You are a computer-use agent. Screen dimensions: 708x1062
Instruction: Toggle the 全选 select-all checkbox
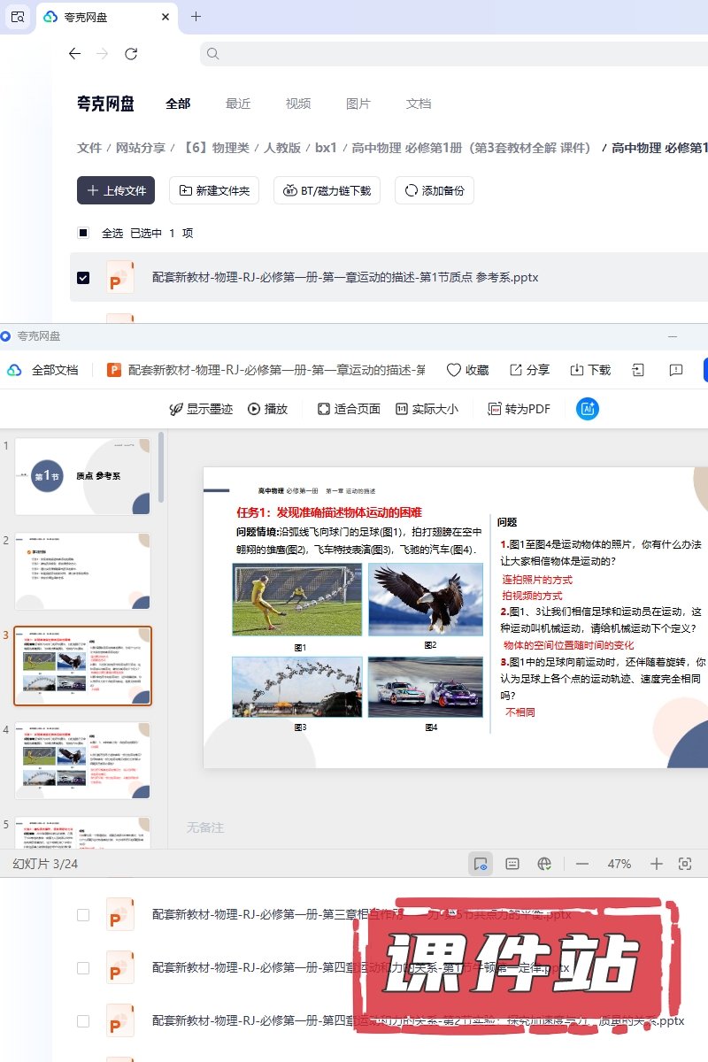coord(83,234)
